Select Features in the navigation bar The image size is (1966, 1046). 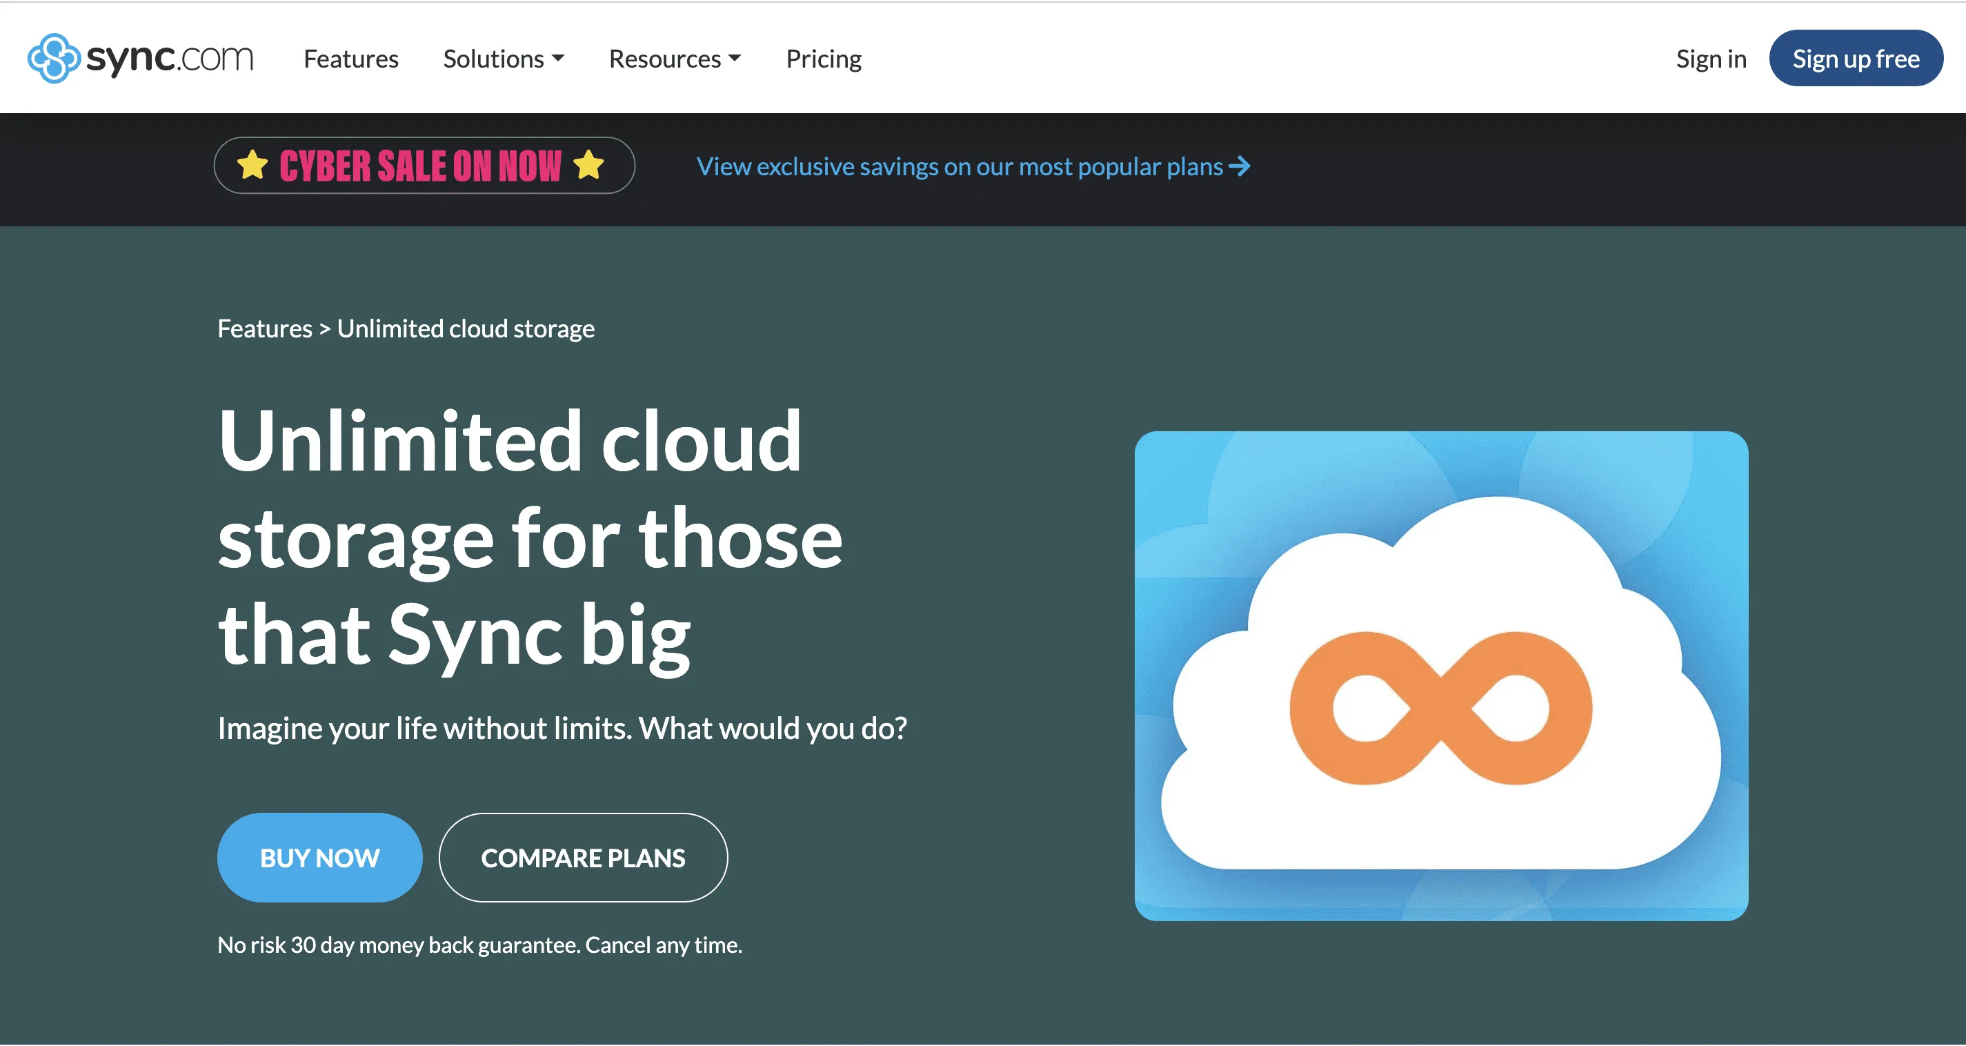(351, 58)
